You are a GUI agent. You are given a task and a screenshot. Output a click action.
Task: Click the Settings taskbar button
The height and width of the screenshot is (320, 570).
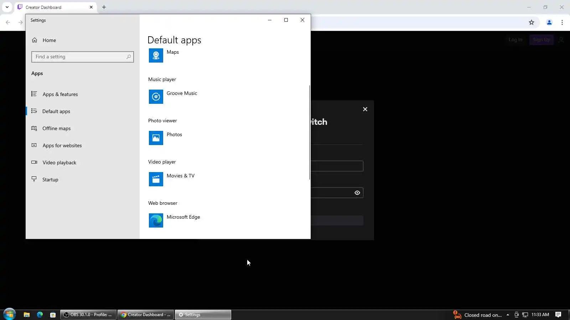203,315
